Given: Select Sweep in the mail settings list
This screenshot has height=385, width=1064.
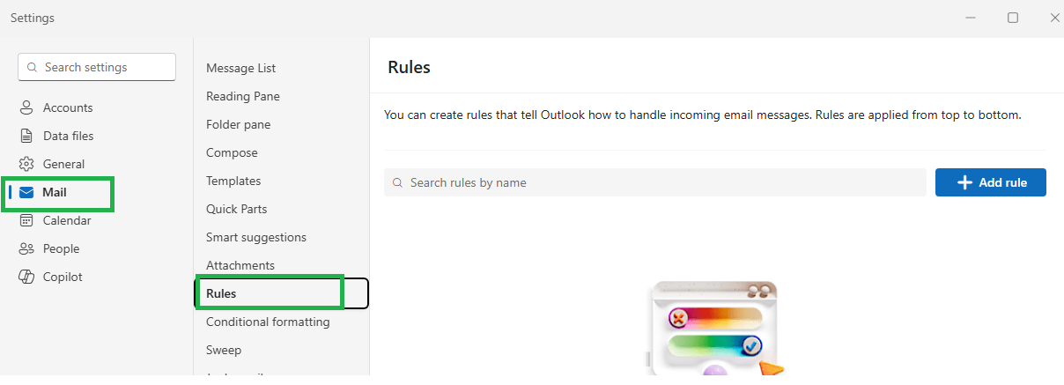Looking at the screenshot, I should pos(224,350).
